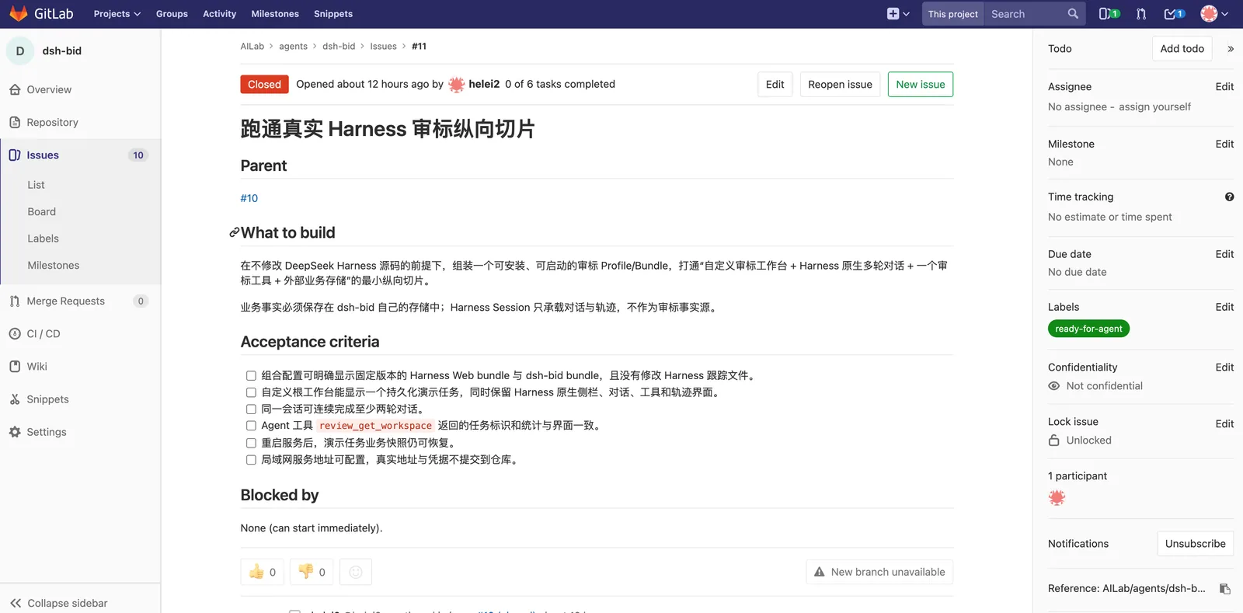
Task: Click the Reopen issue button
Action: [x=840, y=84]
